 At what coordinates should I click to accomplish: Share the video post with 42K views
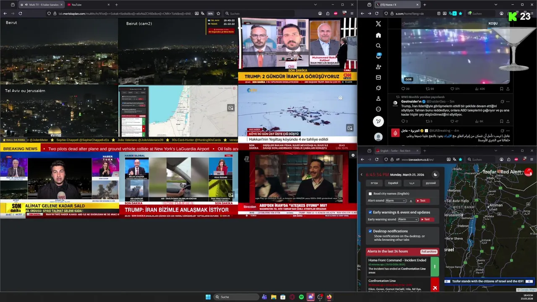(508, 89)
